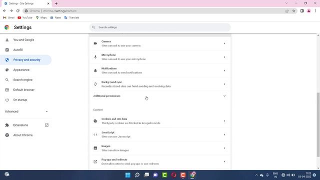
Task: Bookmark this page with the star icon
Action: pos(293,11)
